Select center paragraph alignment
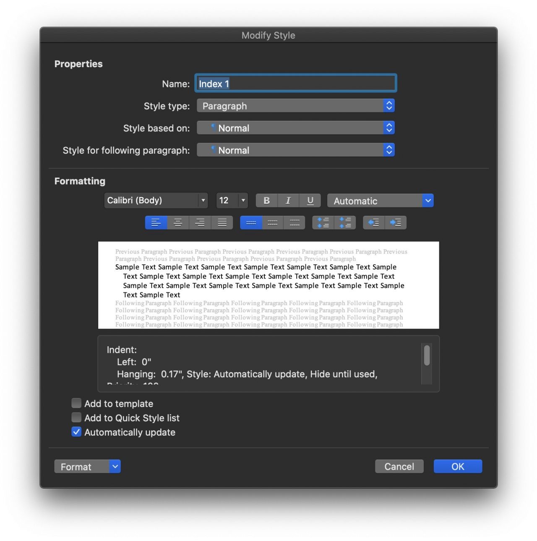Image resolution: width=537 pixels, height=541 pixels. click(178, 222)
